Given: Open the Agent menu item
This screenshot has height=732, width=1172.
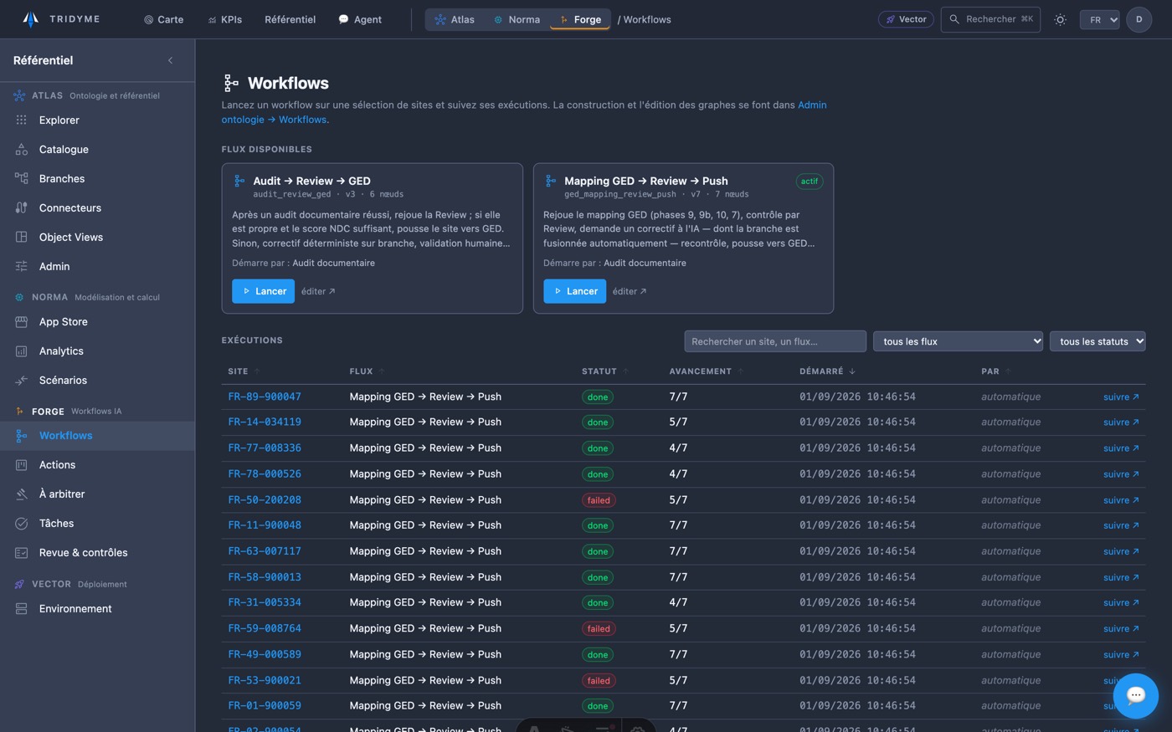Looking at the screenshot, I should click(360, 19).
